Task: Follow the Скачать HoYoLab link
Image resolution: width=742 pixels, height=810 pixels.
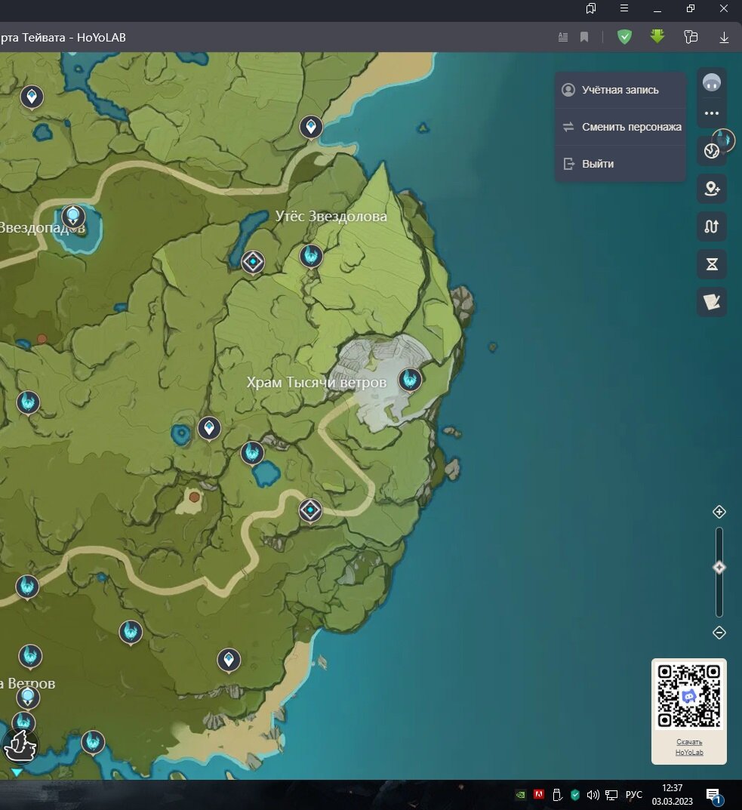Action: click(689, 747)
